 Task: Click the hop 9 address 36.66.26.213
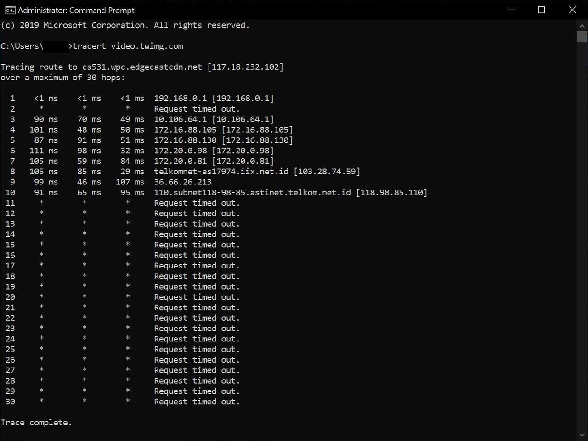[x=183, y=182]
